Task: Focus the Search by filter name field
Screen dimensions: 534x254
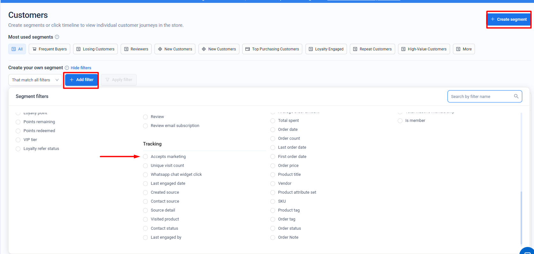Action: click(x=480, y=96)
